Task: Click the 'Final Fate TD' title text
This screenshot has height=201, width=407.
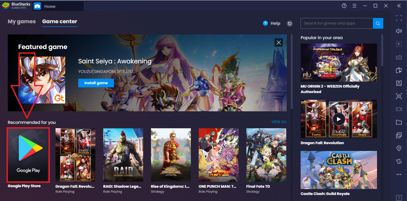Action: click(x=258, y=186)
